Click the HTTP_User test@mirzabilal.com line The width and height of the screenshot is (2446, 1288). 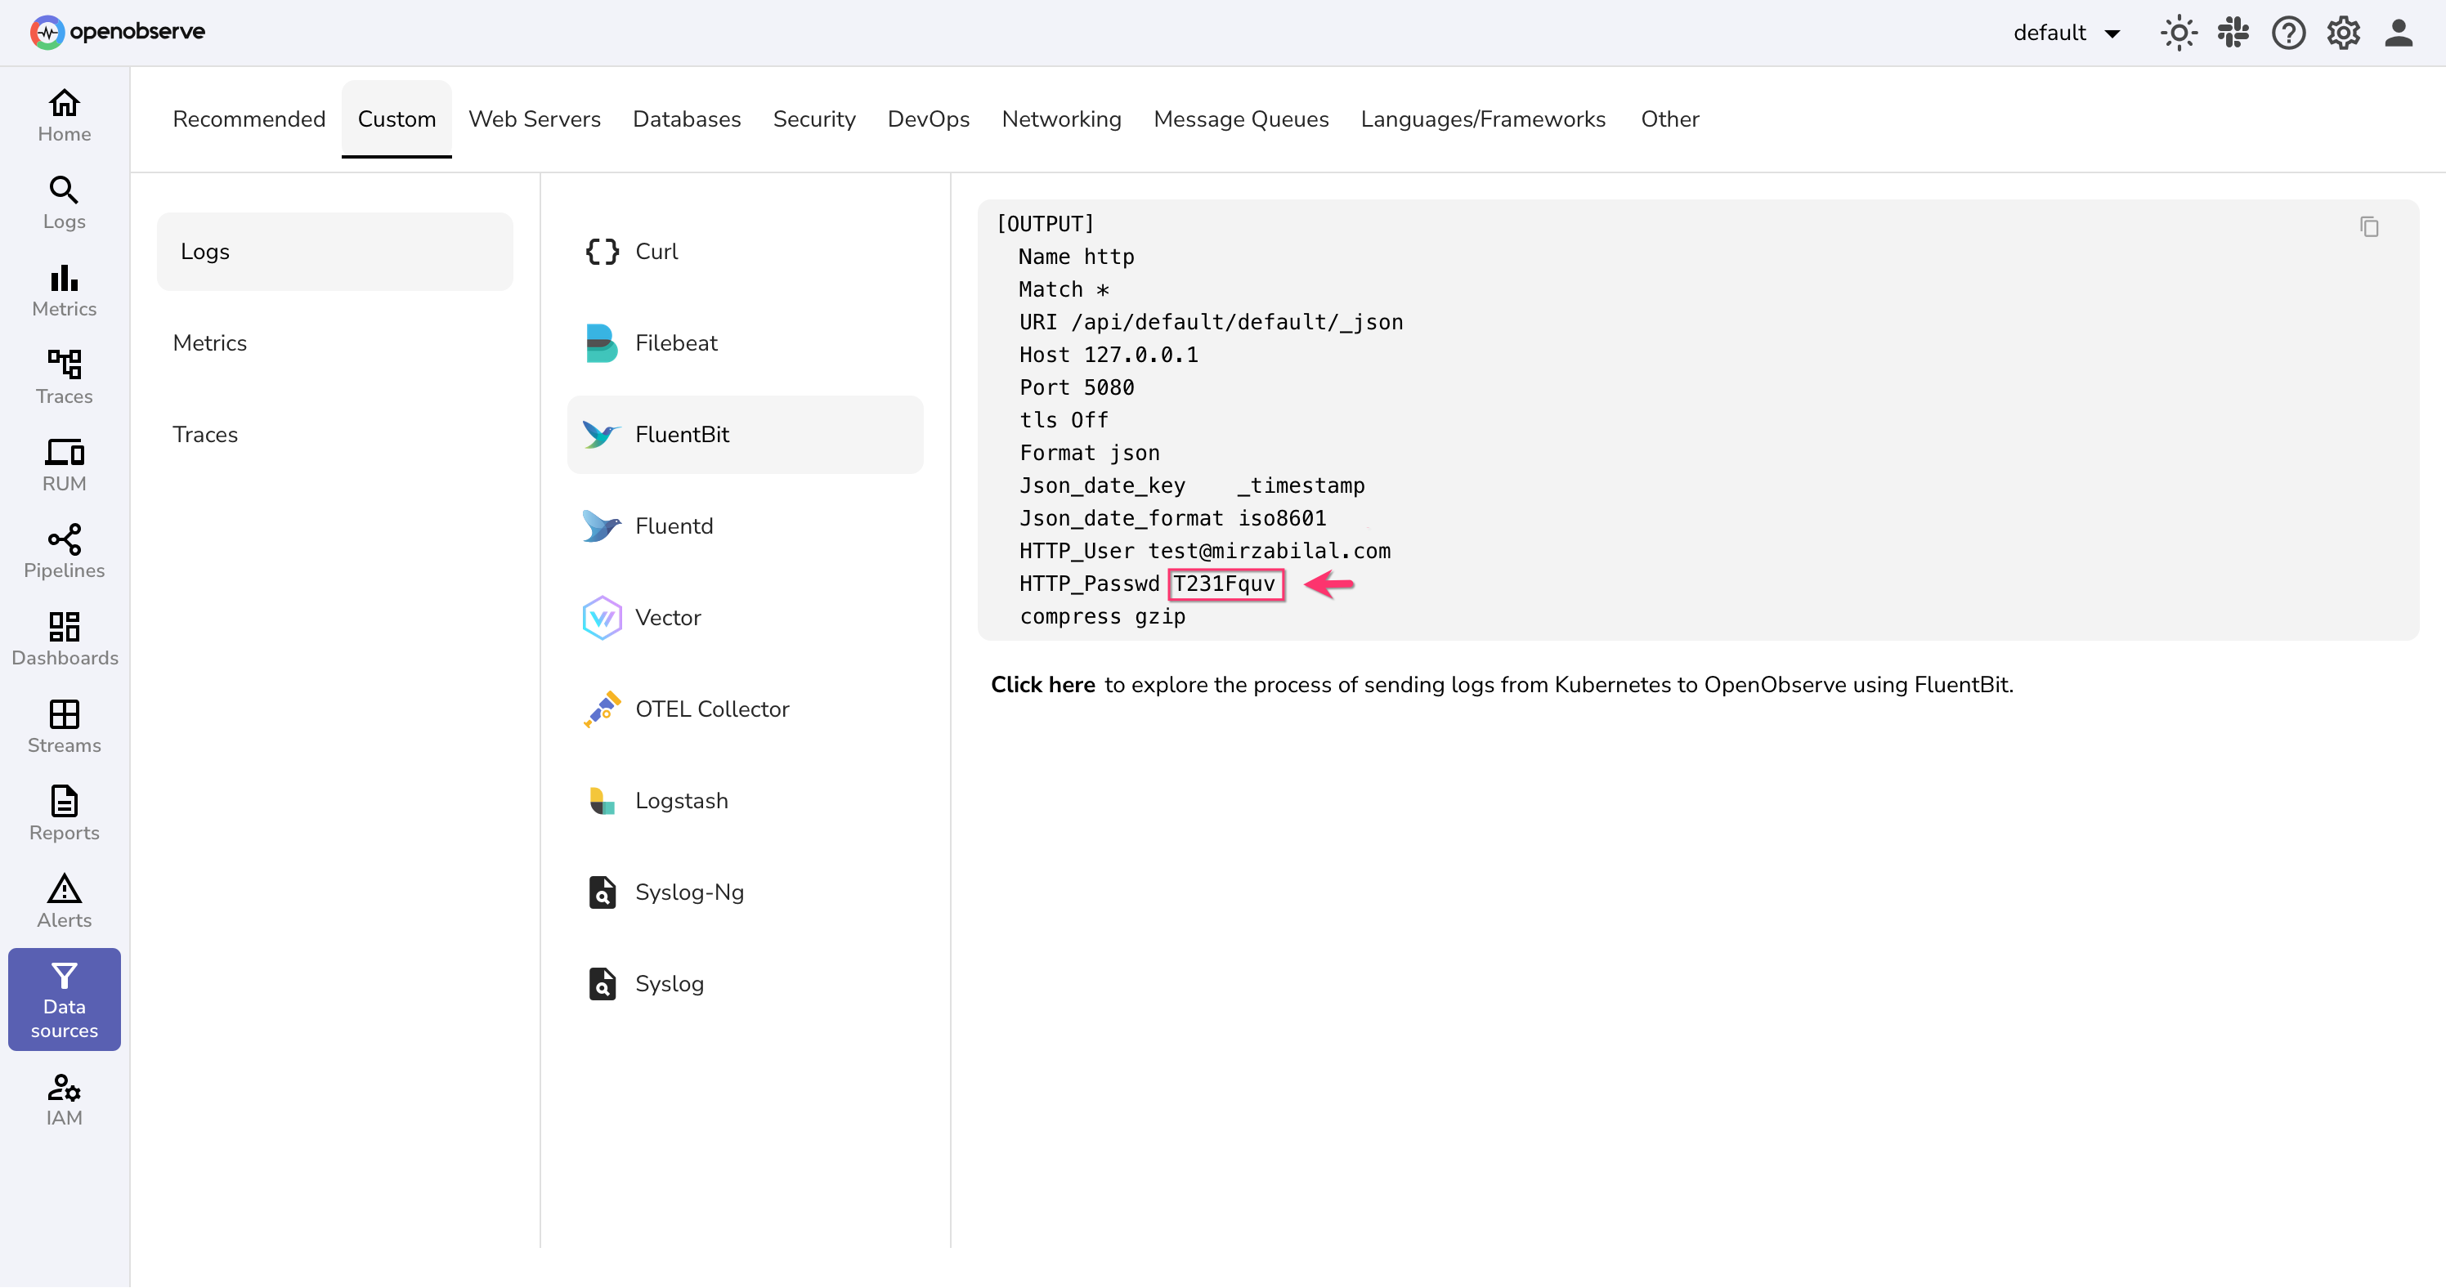[1204, 551]
